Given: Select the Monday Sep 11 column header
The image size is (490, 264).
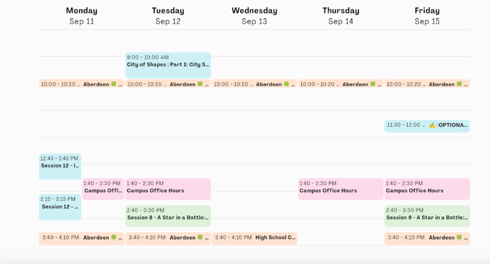Looking at the screenshot, I should coord(81,15).
